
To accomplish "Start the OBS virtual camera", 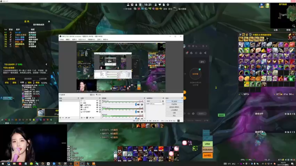I will coord(174,107).
